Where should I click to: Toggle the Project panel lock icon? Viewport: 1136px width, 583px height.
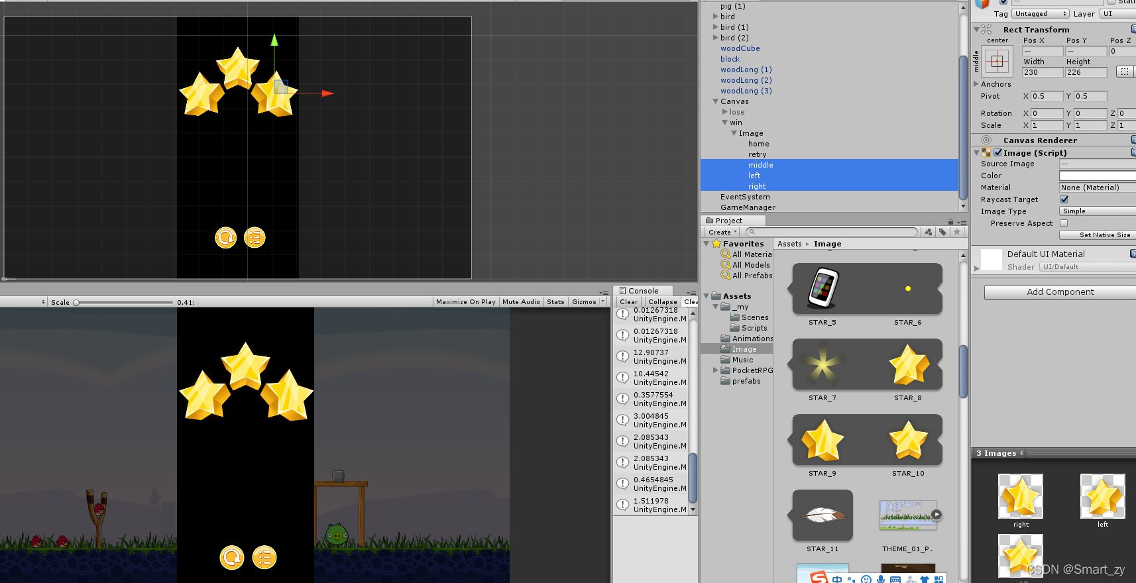950,221
